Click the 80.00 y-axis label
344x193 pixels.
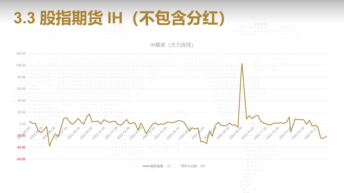pyautogui.click(x=21, y=77)
